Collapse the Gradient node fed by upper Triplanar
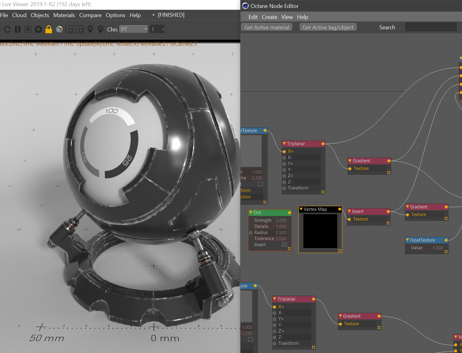This screenshot has height=353, width=462. click(350, 161)
